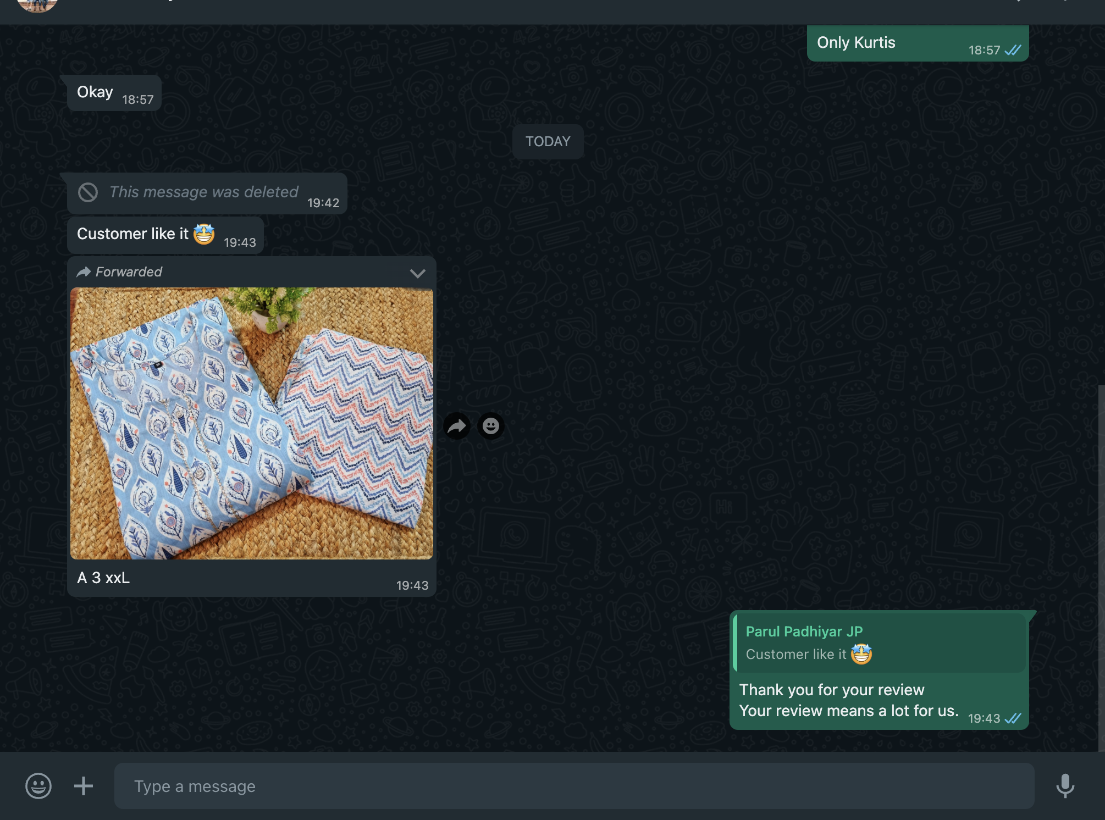This screenshot has width=1105, height=820.
Task: Open the emoji picker in composer
Action: point(38,786)
